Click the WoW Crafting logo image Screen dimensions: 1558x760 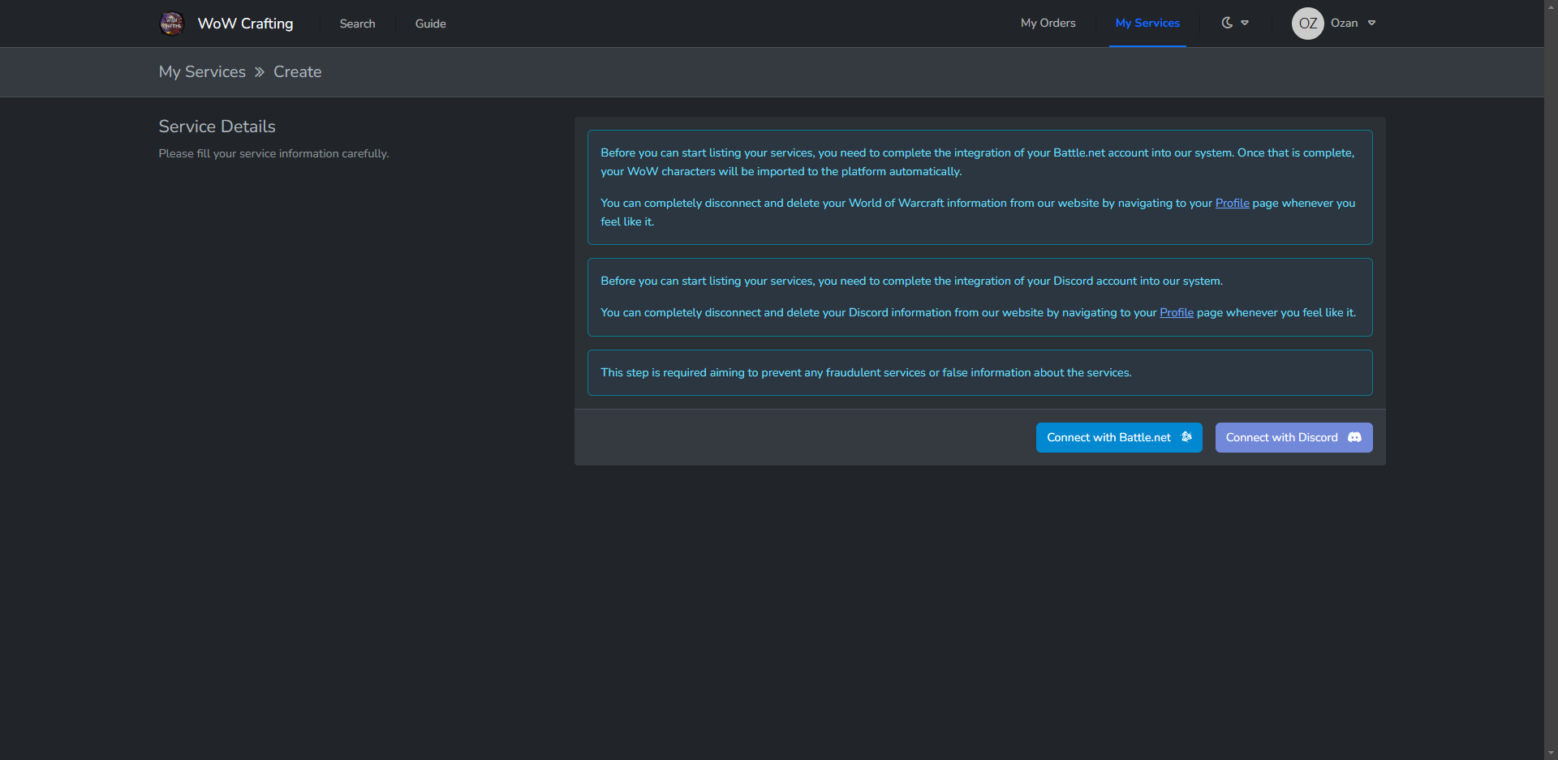[172, 24]
